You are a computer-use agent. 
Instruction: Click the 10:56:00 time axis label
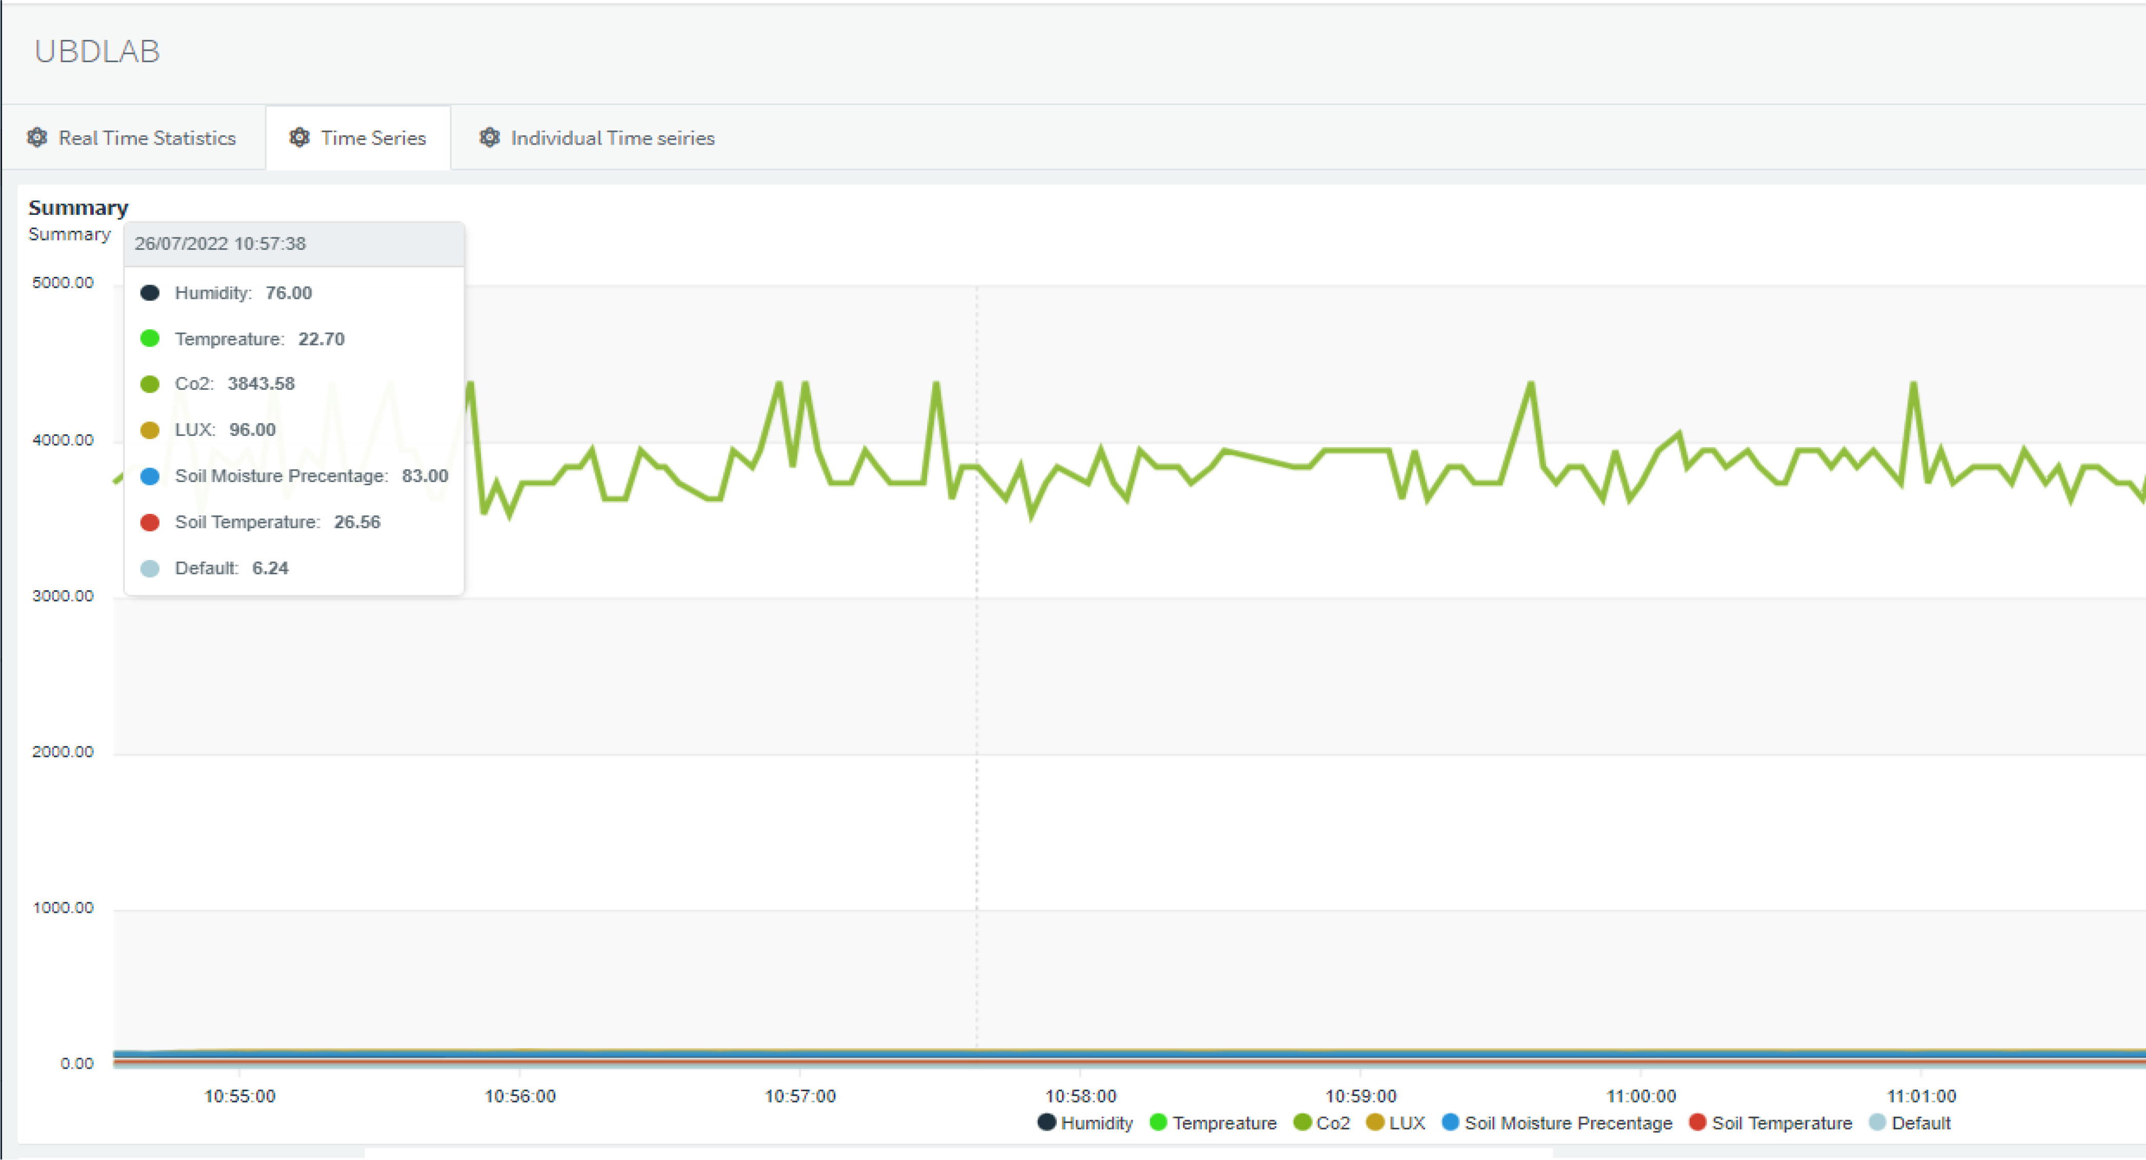tap(520, 1096)
